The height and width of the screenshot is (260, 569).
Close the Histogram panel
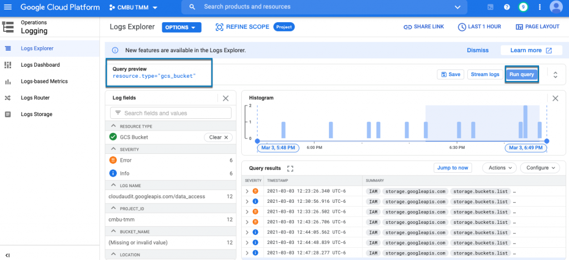(555, 98)
